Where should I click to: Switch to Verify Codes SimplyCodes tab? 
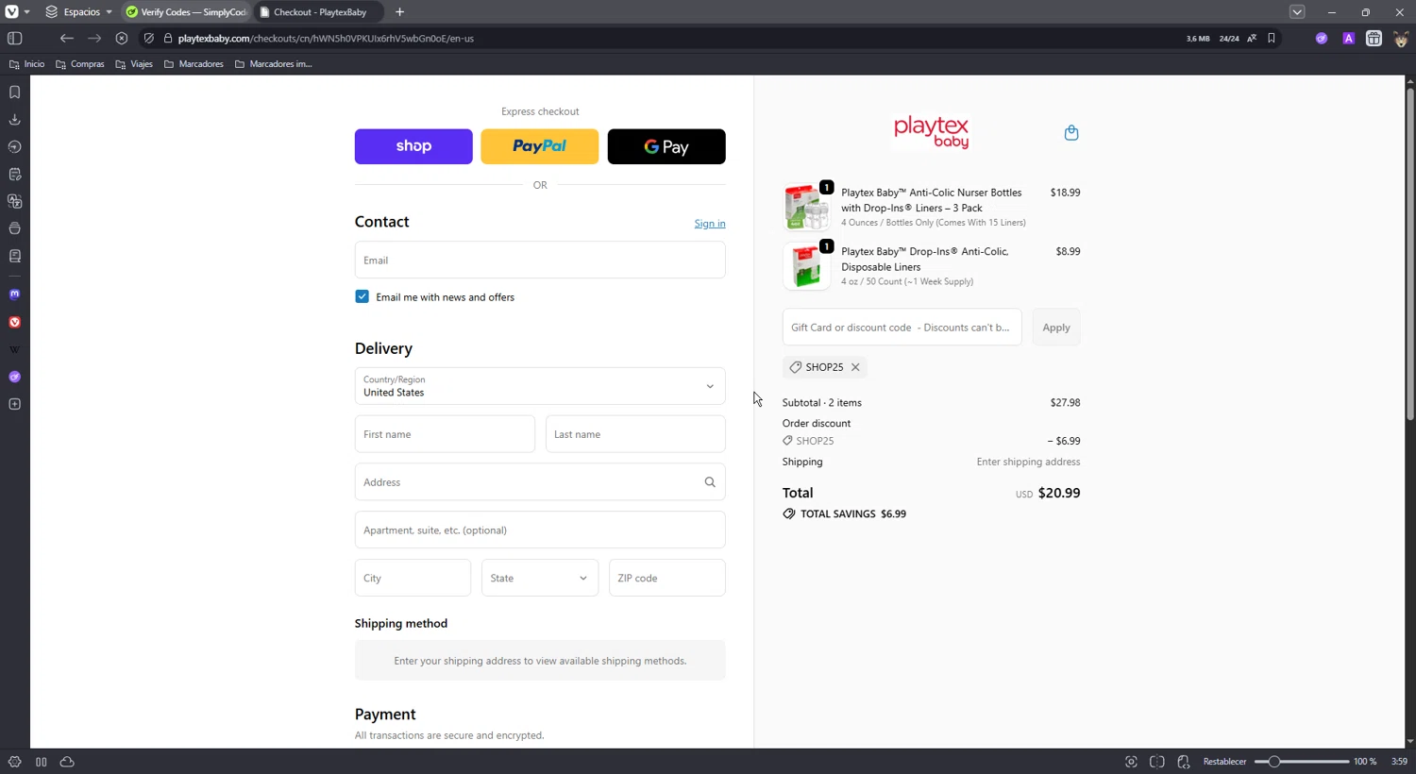[x=186, y=12]
